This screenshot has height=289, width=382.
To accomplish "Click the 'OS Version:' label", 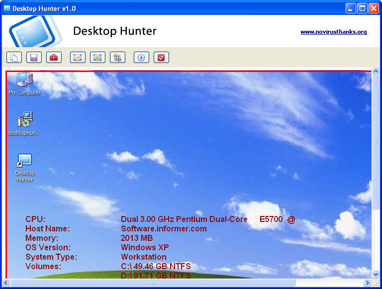I will [48, 247].
